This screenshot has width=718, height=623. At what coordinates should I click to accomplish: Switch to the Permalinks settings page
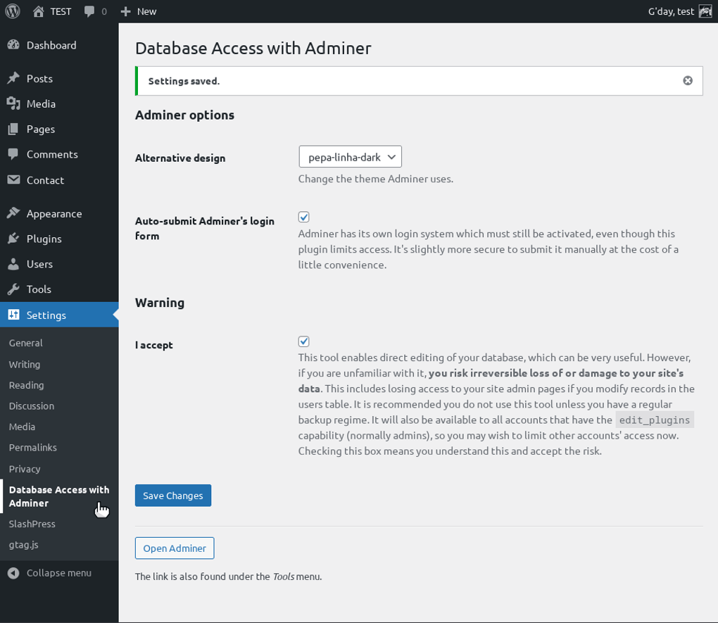tap(32, 447)
